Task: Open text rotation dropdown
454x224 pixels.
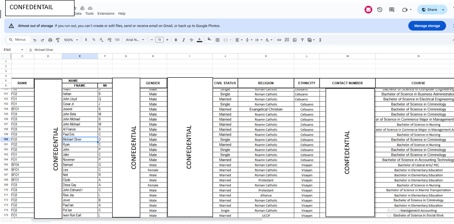Action: (269, 40)
